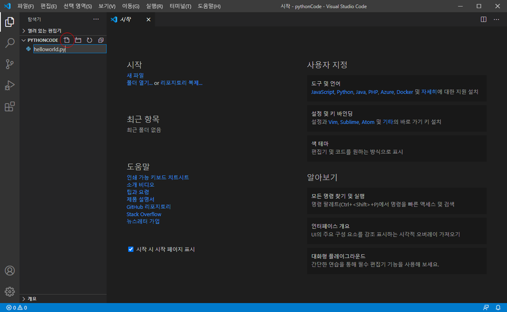Close the 시작 tab

coord(148,19)
